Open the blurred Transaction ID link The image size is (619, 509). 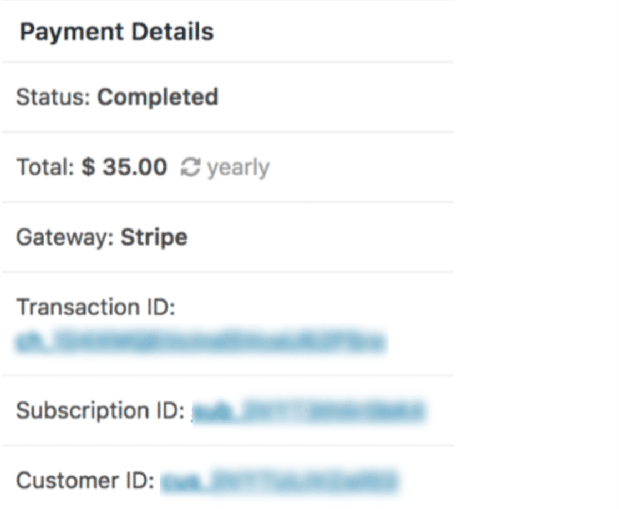201,342
